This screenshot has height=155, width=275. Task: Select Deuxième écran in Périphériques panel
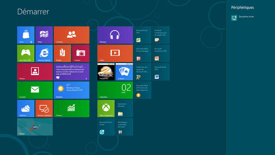click(243, 18)
